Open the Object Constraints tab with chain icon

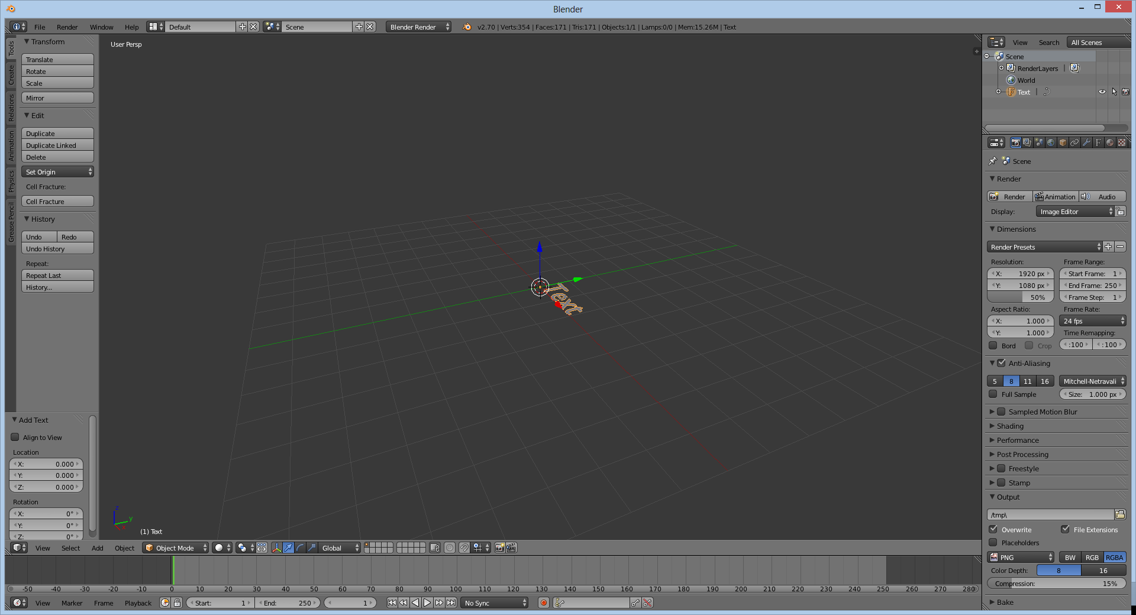[x=1074, y=143]
